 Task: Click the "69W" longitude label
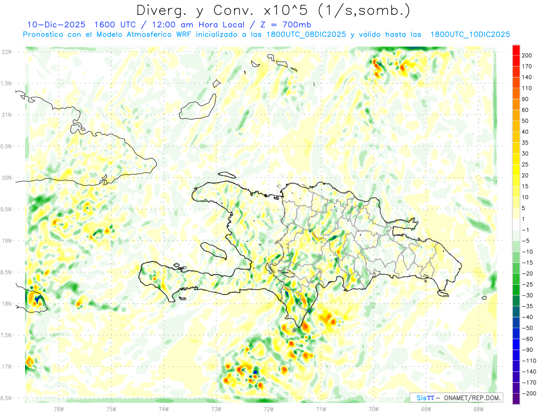[426, 408]
